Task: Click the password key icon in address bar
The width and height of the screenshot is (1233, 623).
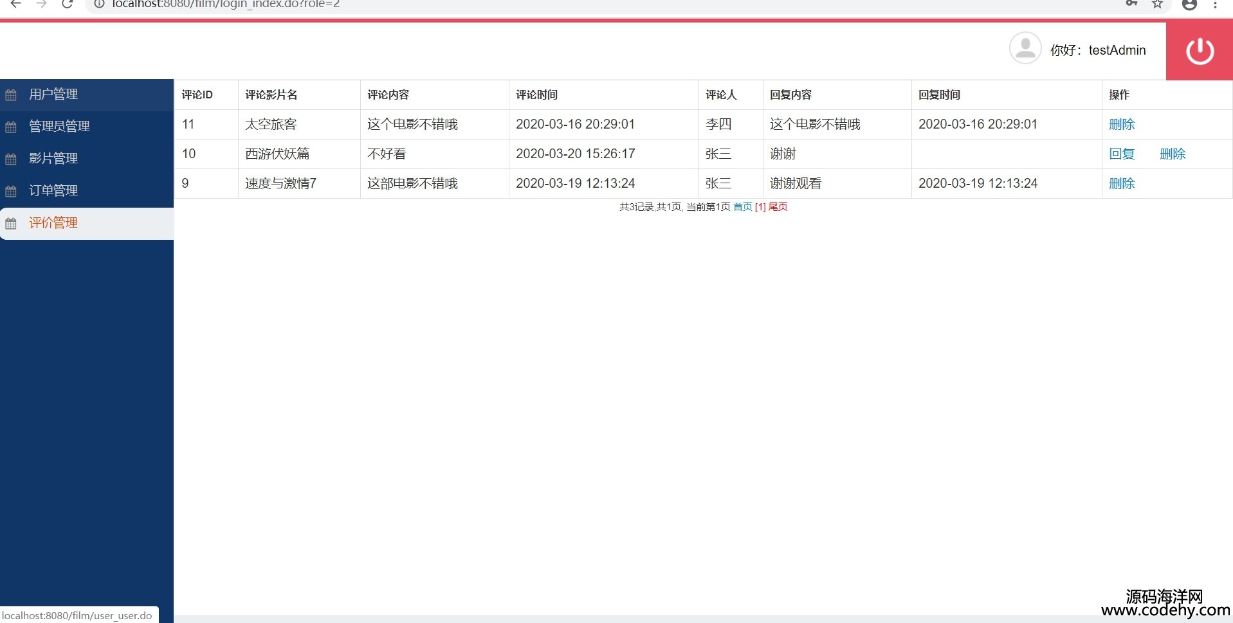Action: [1131, 4]
